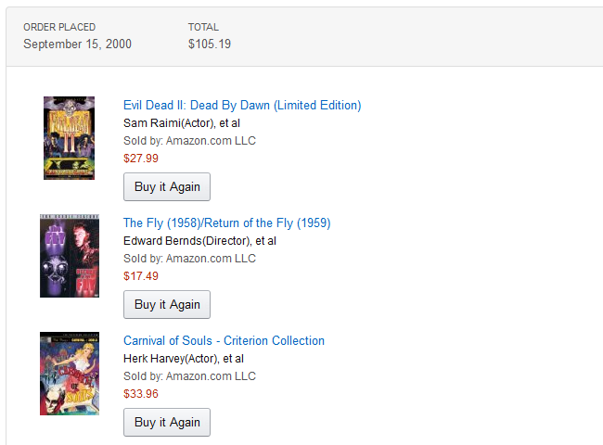Open the Evil Dead II cover thumbnail
The height and width of the screenshot is (445, 603).
pyautogui.click(x=69, y=138)
